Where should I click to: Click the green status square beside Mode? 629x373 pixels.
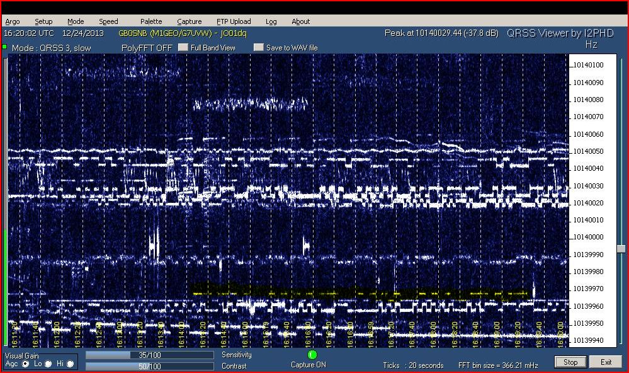coord(4,47)
